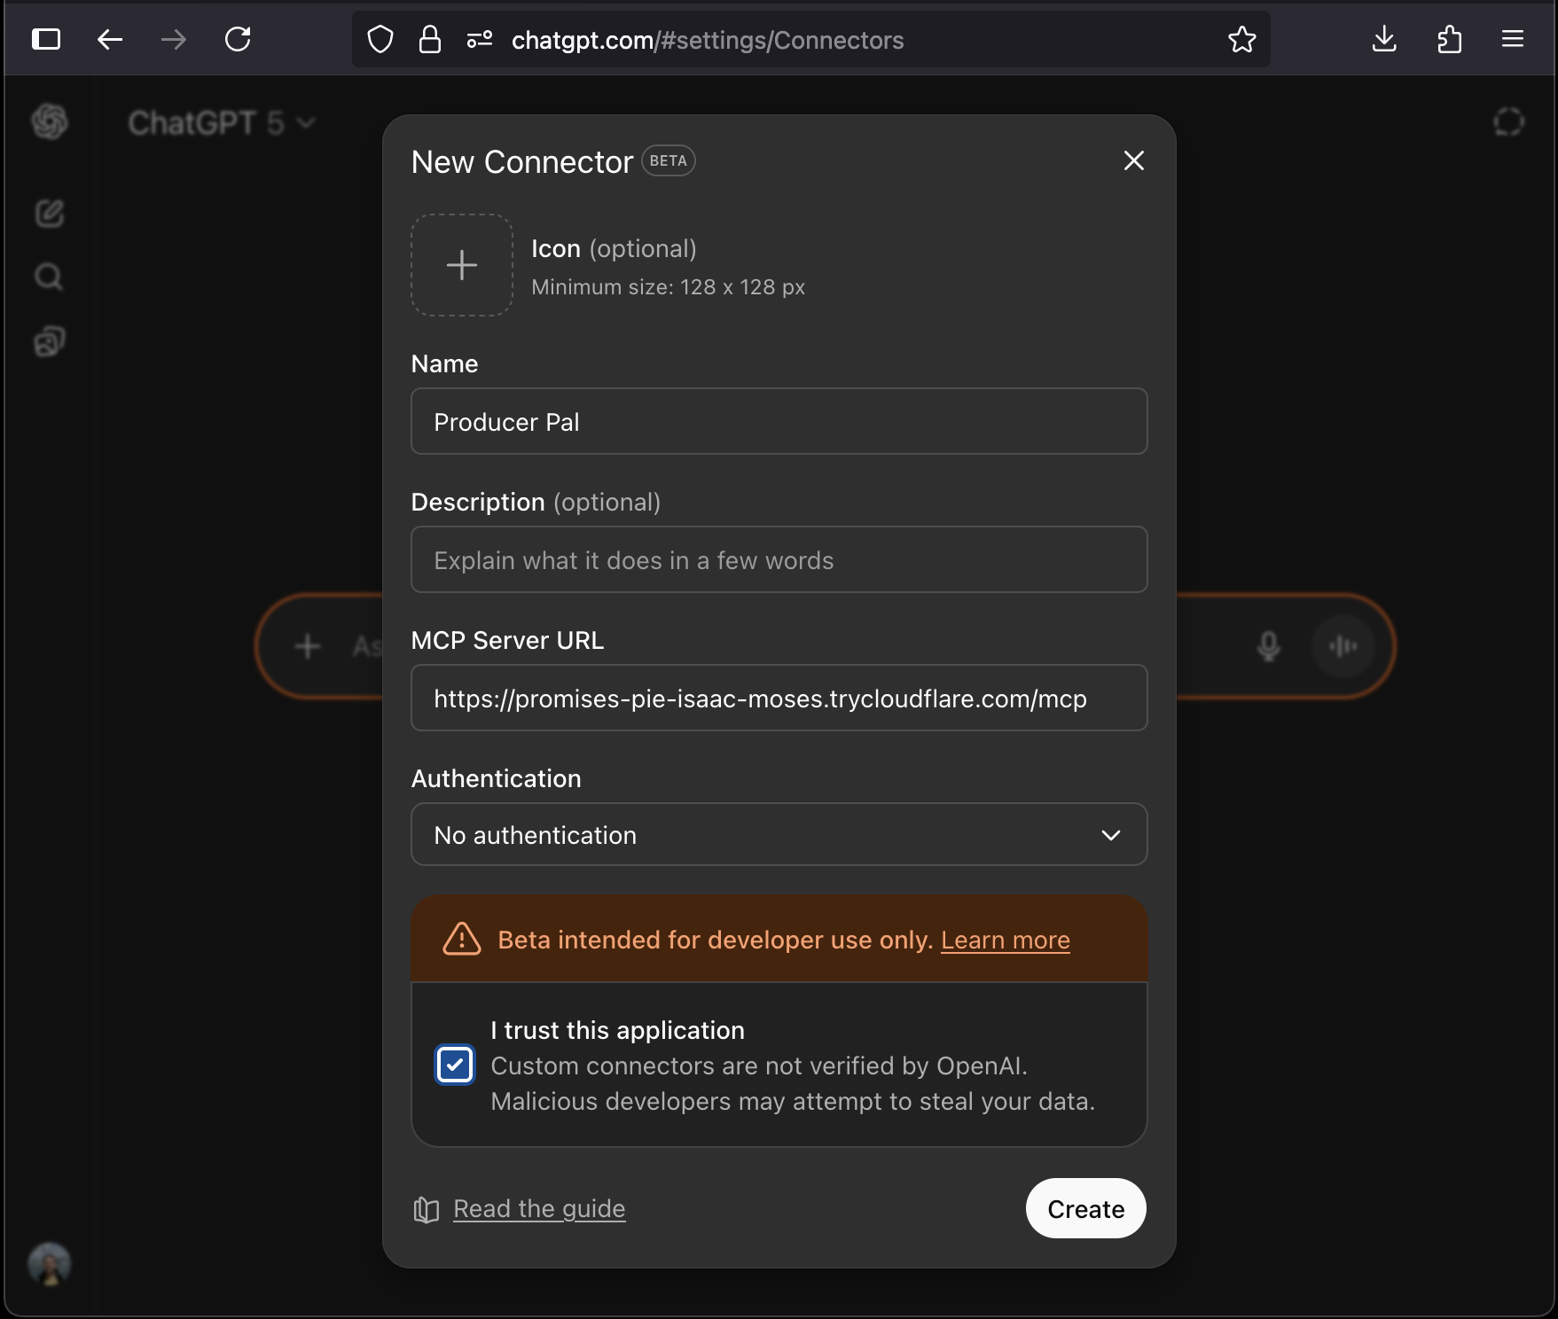Click the tracking protection shield icon

pyautogui.click(x=380, y=39)
